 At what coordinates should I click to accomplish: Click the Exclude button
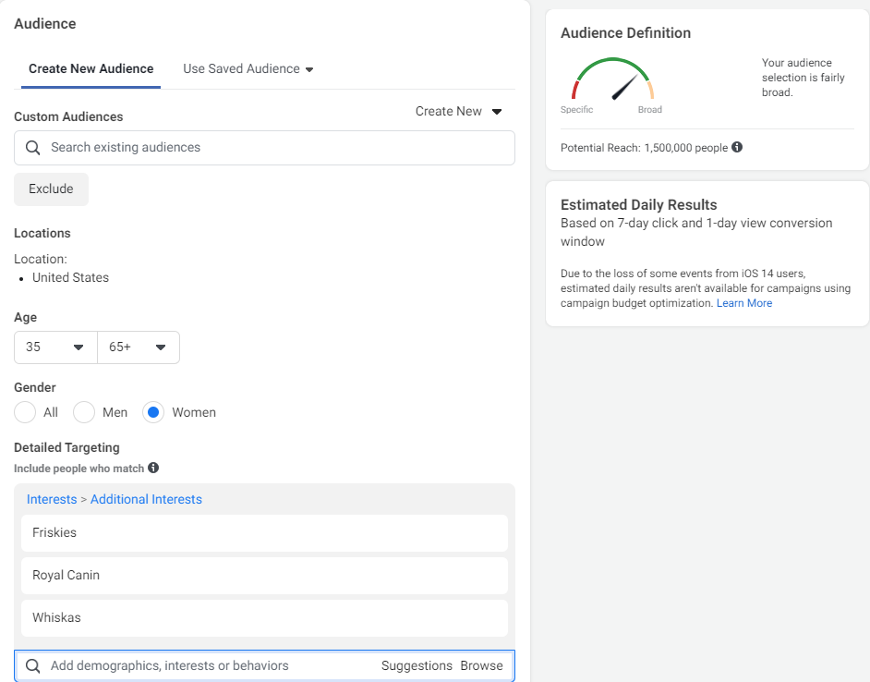51,189
